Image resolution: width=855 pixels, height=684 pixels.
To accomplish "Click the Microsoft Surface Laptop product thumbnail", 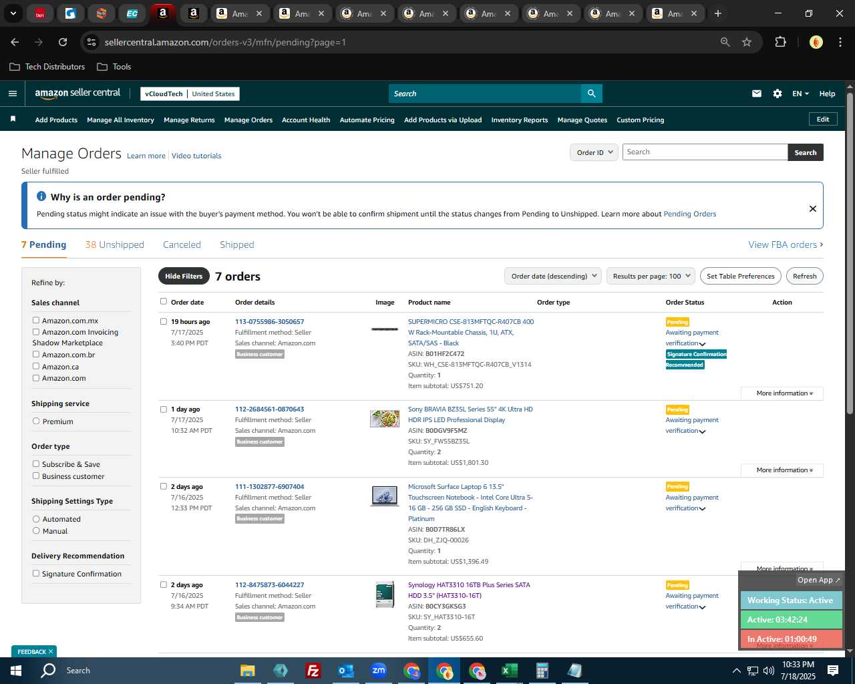I will click(385, 496).
